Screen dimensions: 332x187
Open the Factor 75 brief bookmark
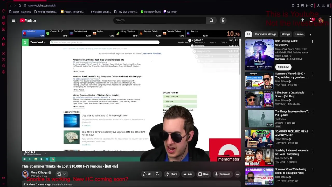pos(72,12)
